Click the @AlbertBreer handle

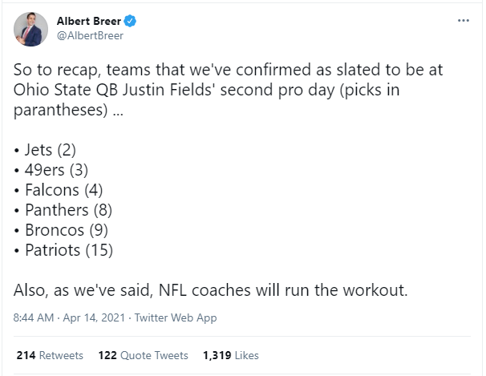89,35
